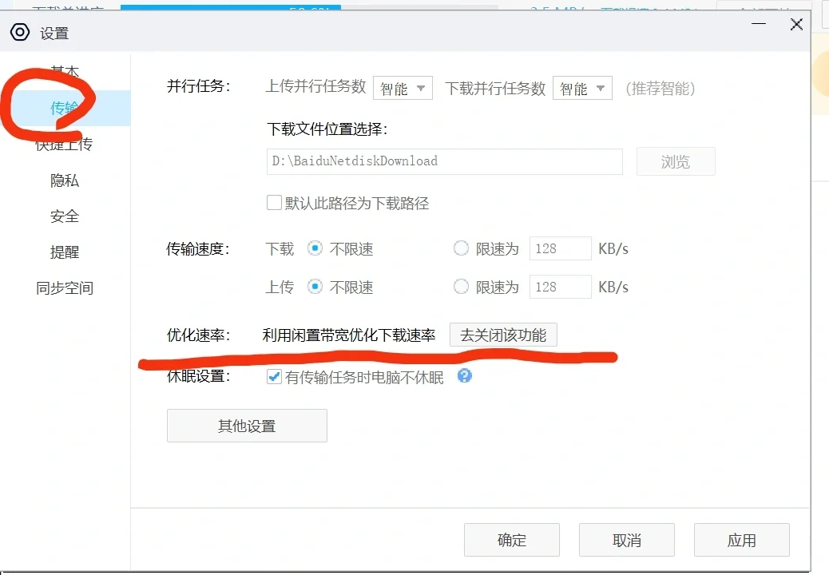Open the 提醒 reminders section

pyautogui.click(x=64, y=252)
